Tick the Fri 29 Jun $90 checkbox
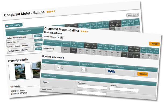This screenshot has width=164, height=102. [80, 52]
